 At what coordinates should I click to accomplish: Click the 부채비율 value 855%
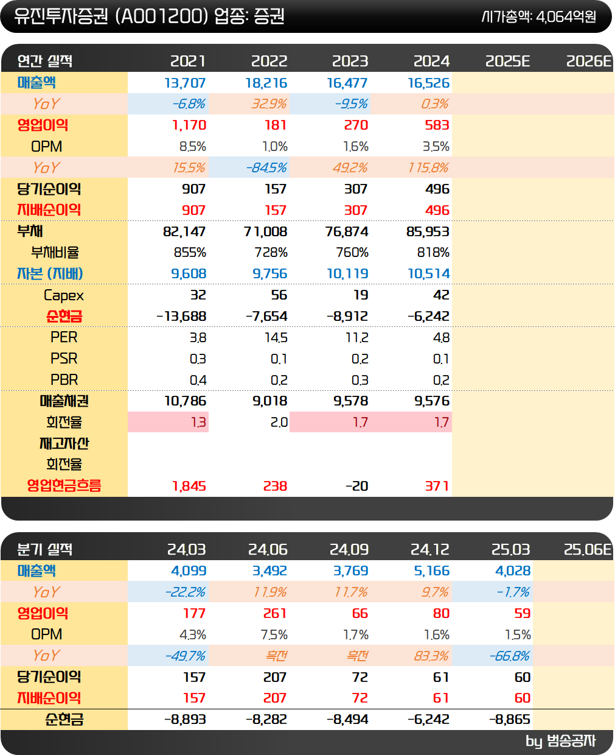point(190,252)
